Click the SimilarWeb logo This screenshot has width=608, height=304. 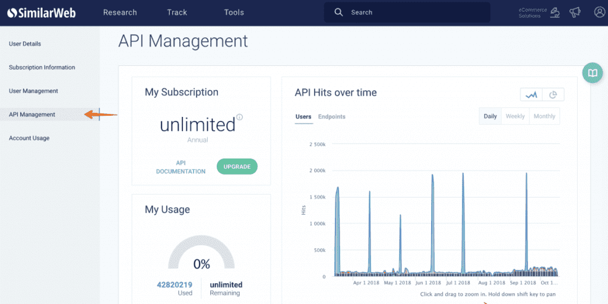point(42,12)
